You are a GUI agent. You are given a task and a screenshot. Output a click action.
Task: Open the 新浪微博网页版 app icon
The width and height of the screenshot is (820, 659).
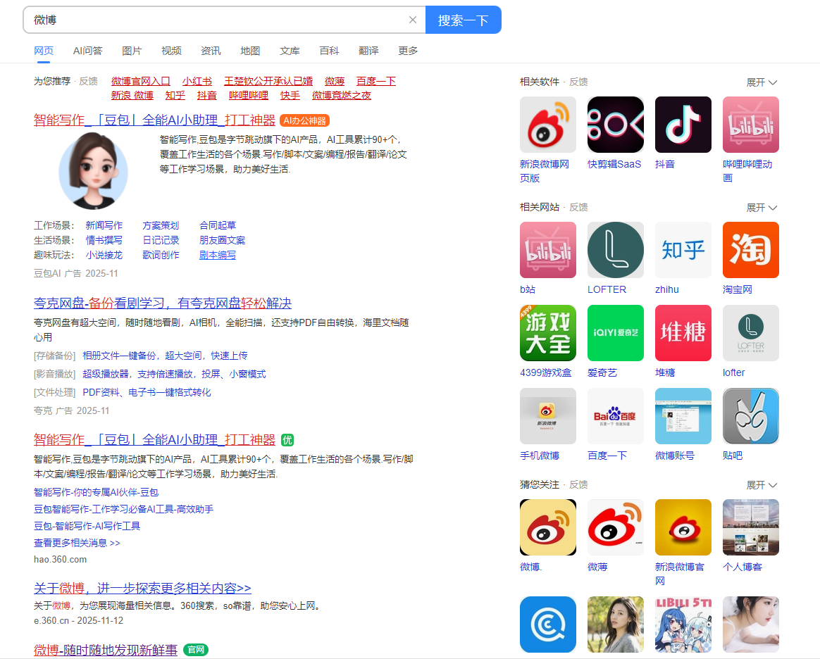point(547,125)
